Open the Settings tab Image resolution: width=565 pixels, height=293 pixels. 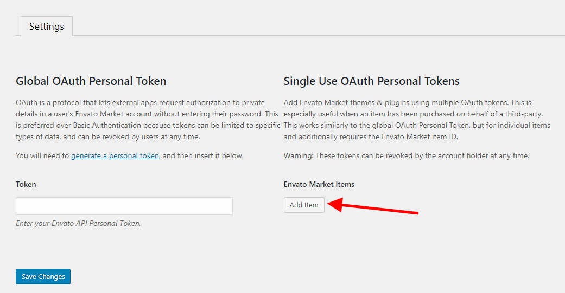[47, 26]
